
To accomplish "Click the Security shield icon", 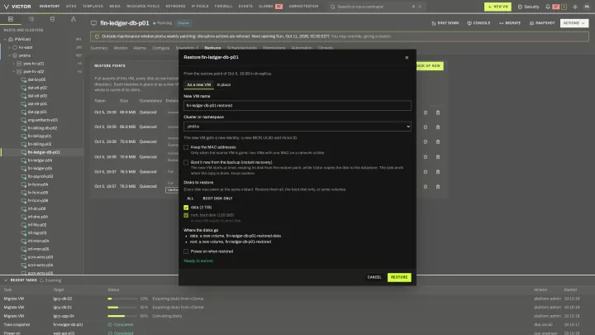I will tap(520, 7).
